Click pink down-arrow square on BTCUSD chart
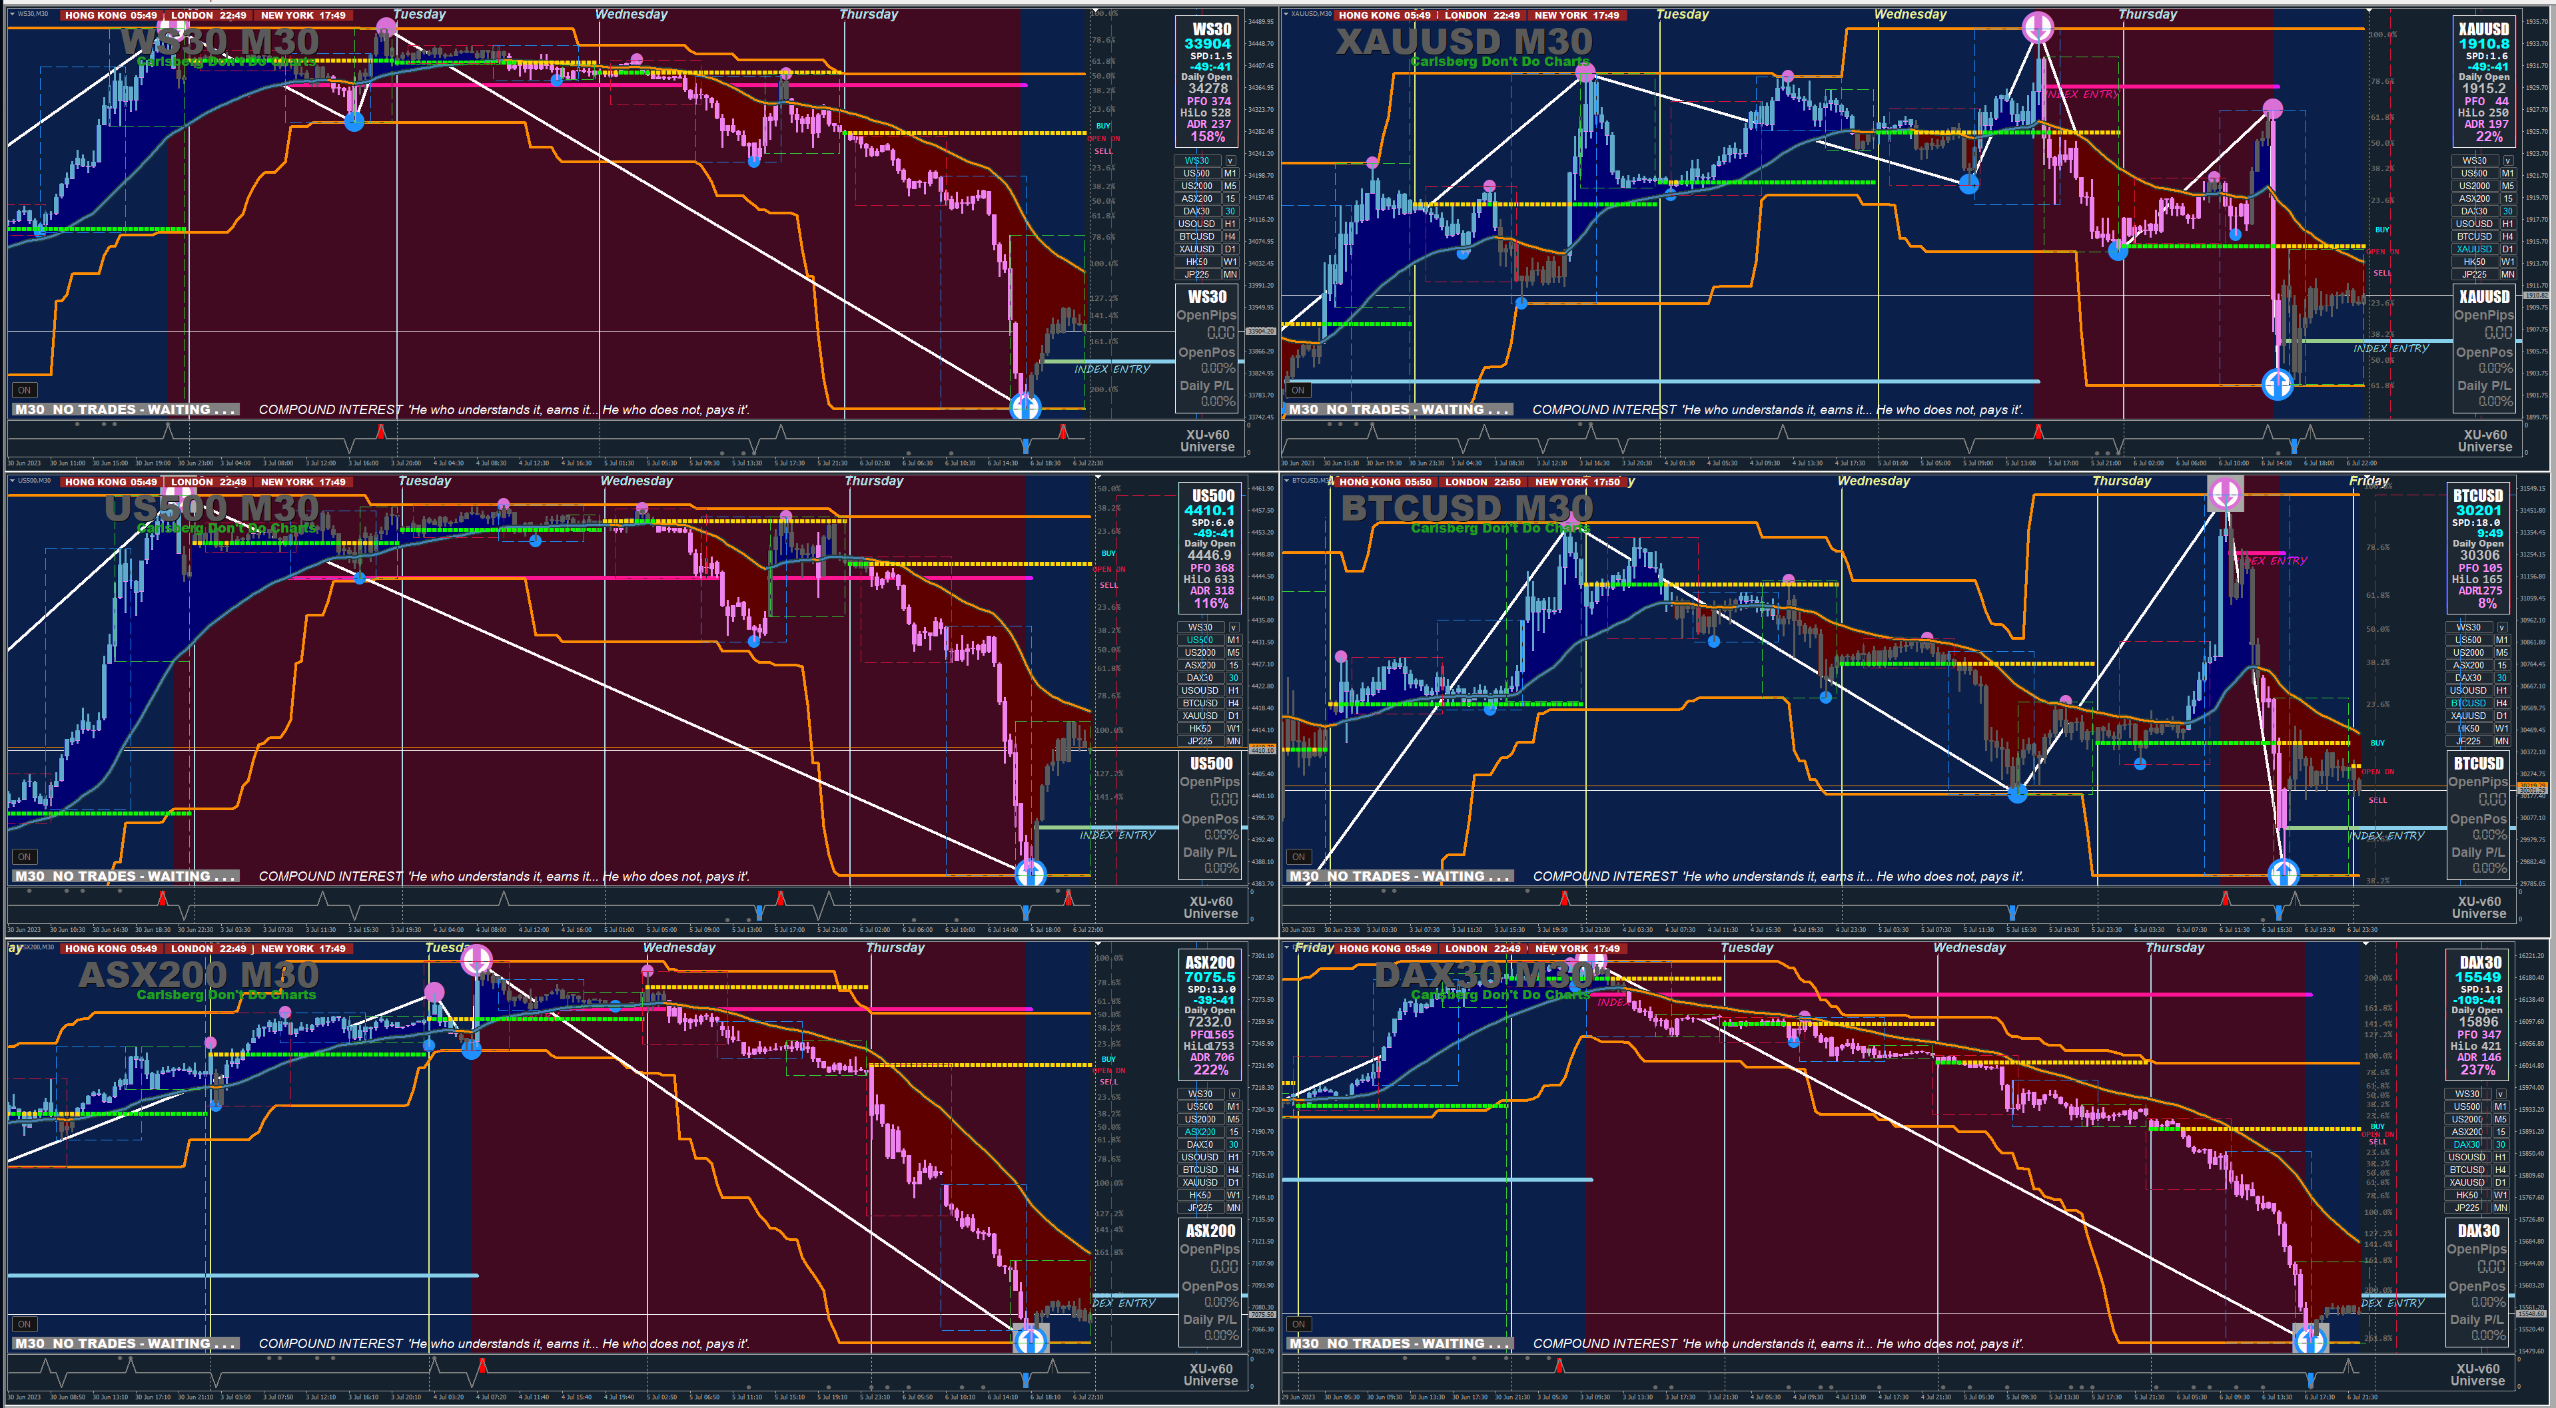Viewport: 2556px width, 1408px height. [2225, 493]
